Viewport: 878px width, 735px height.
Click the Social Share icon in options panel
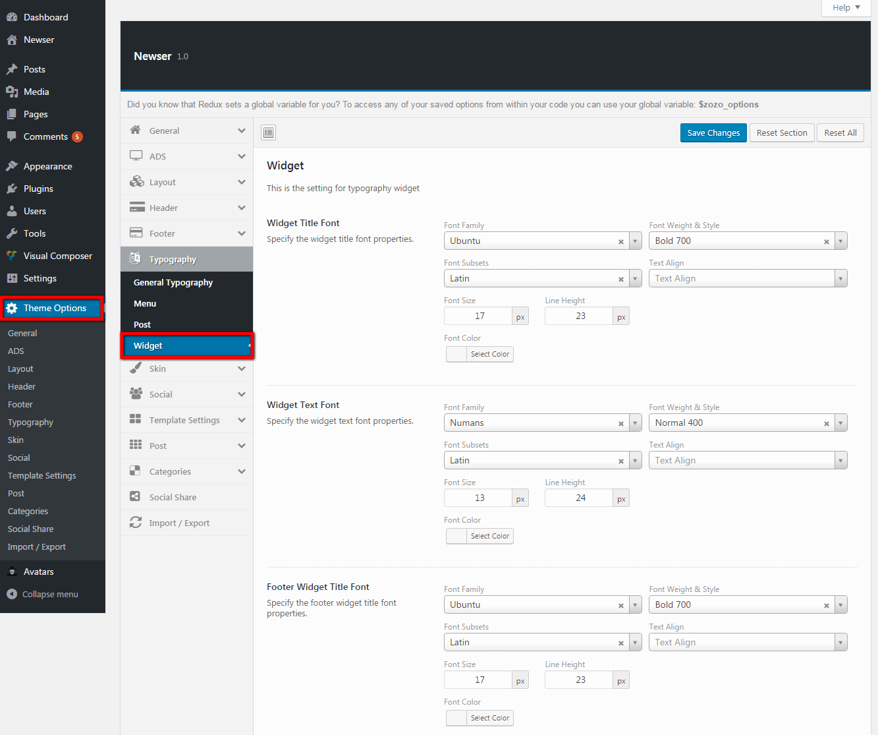(136, 497)
